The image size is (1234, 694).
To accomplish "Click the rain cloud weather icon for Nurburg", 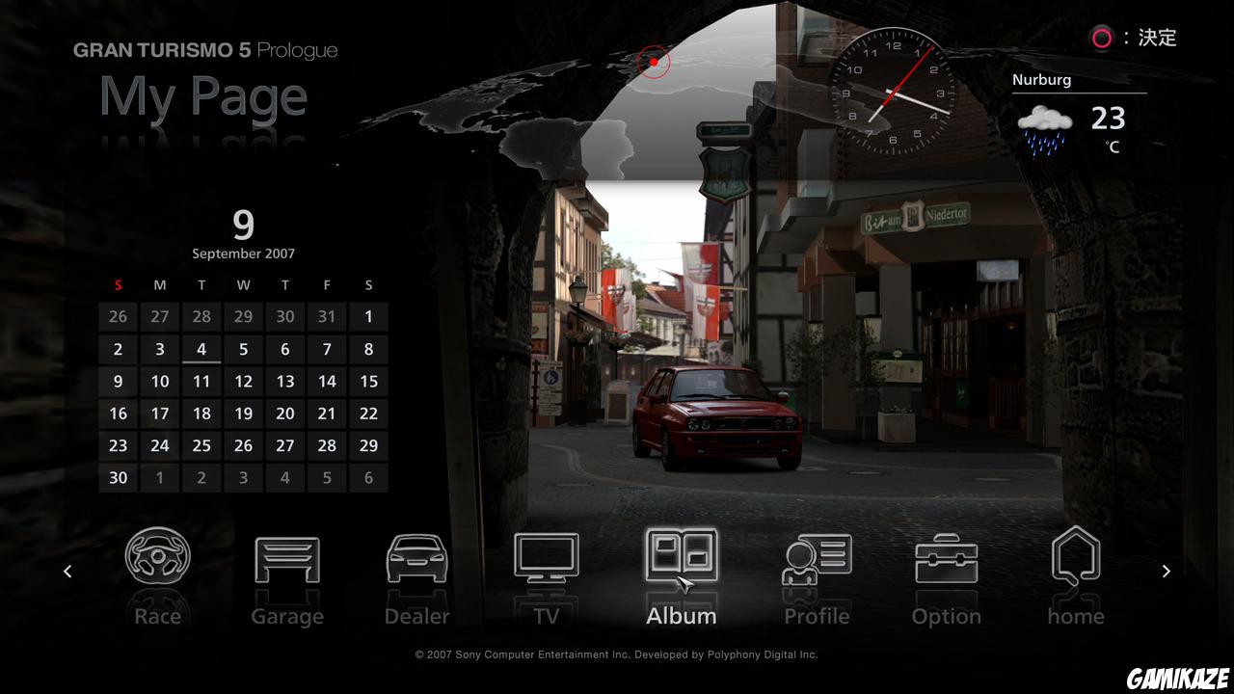I will (1044, 125).
